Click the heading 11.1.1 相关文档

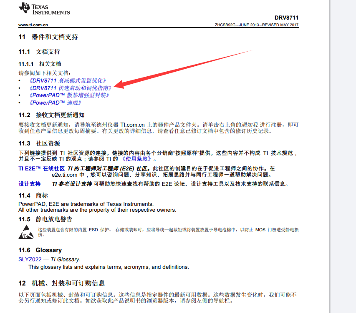[x=40, y=64]
